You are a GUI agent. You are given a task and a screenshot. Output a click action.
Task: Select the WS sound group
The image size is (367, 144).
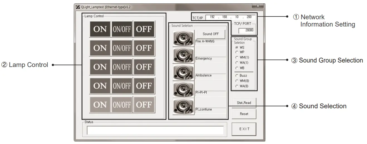pyautogui.click(x=240, y=47)
